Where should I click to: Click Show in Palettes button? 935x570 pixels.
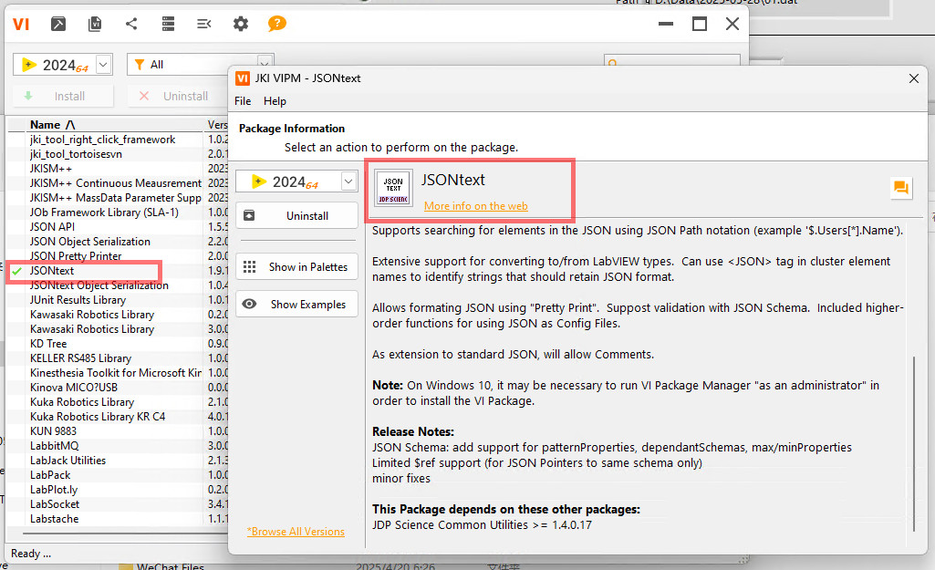coord(296,267)
